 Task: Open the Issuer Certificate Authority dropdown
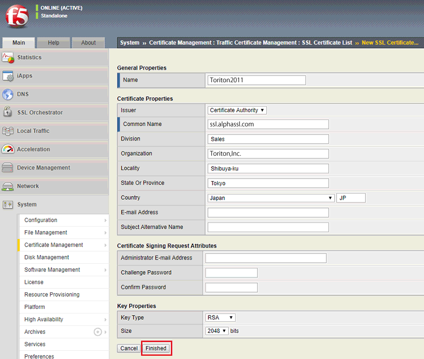click(x=237, y=110)
